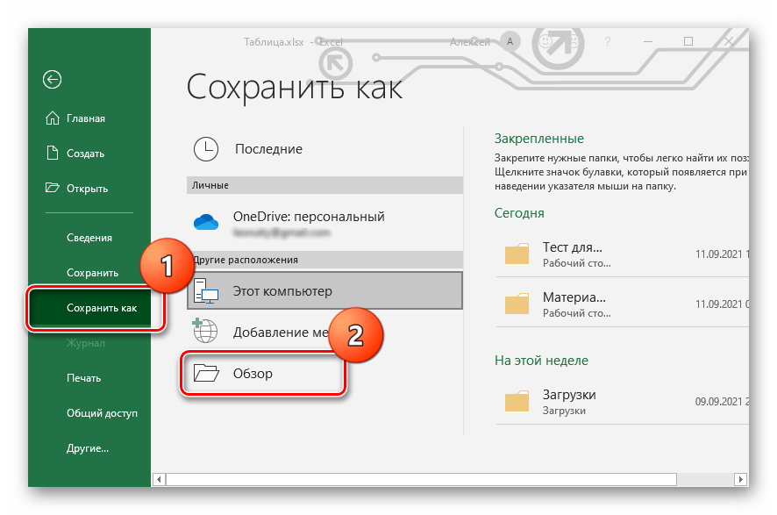The image size is (777, 515).
Task: Click the Главная home icon
Action: (53, 118)
